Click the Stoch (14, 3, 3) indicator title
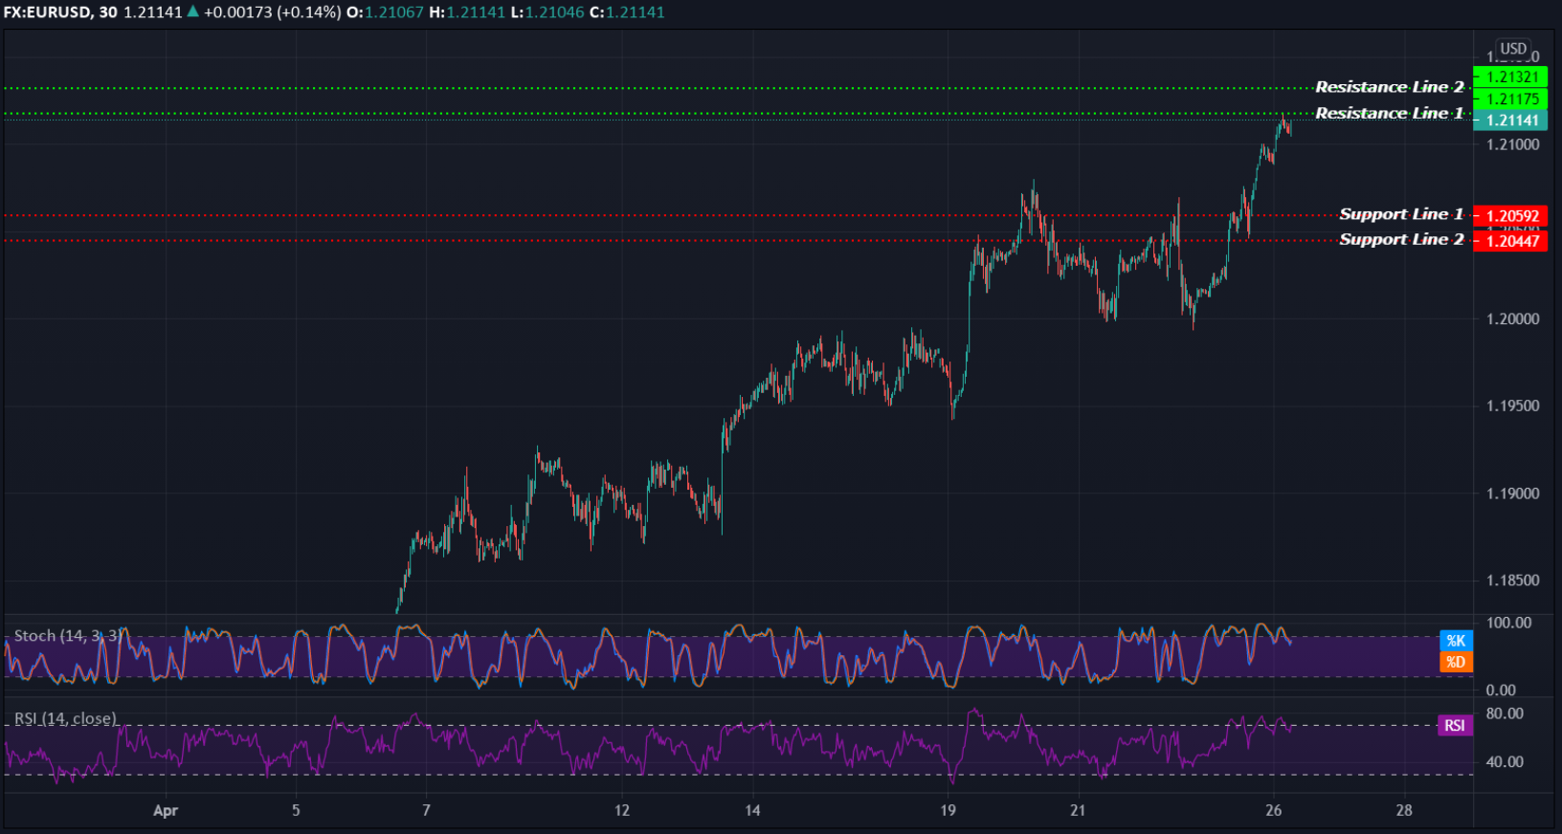The width and height of the screenshot is (1562, 834). tap(67, 636)
